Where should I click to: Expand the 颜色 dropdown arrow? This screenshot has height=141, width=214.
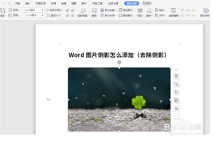tap(98, 16)
